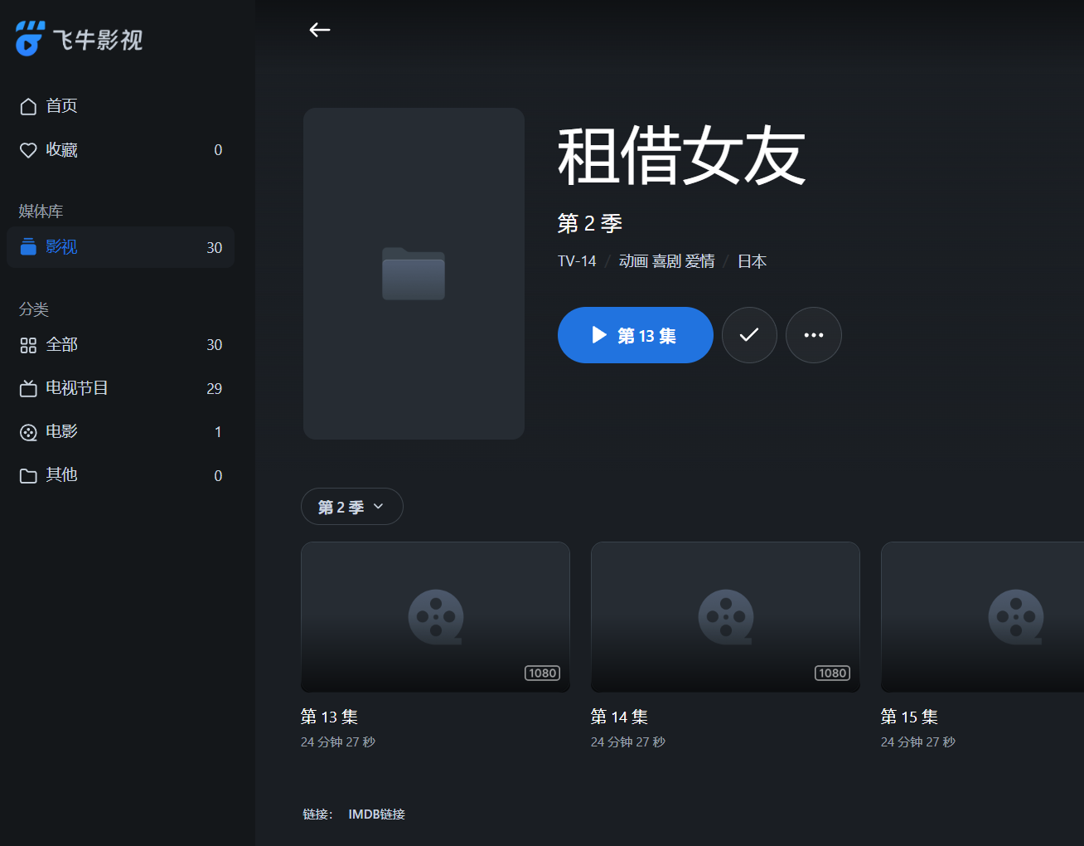Click the 日本 country tag

coord(753,261)
